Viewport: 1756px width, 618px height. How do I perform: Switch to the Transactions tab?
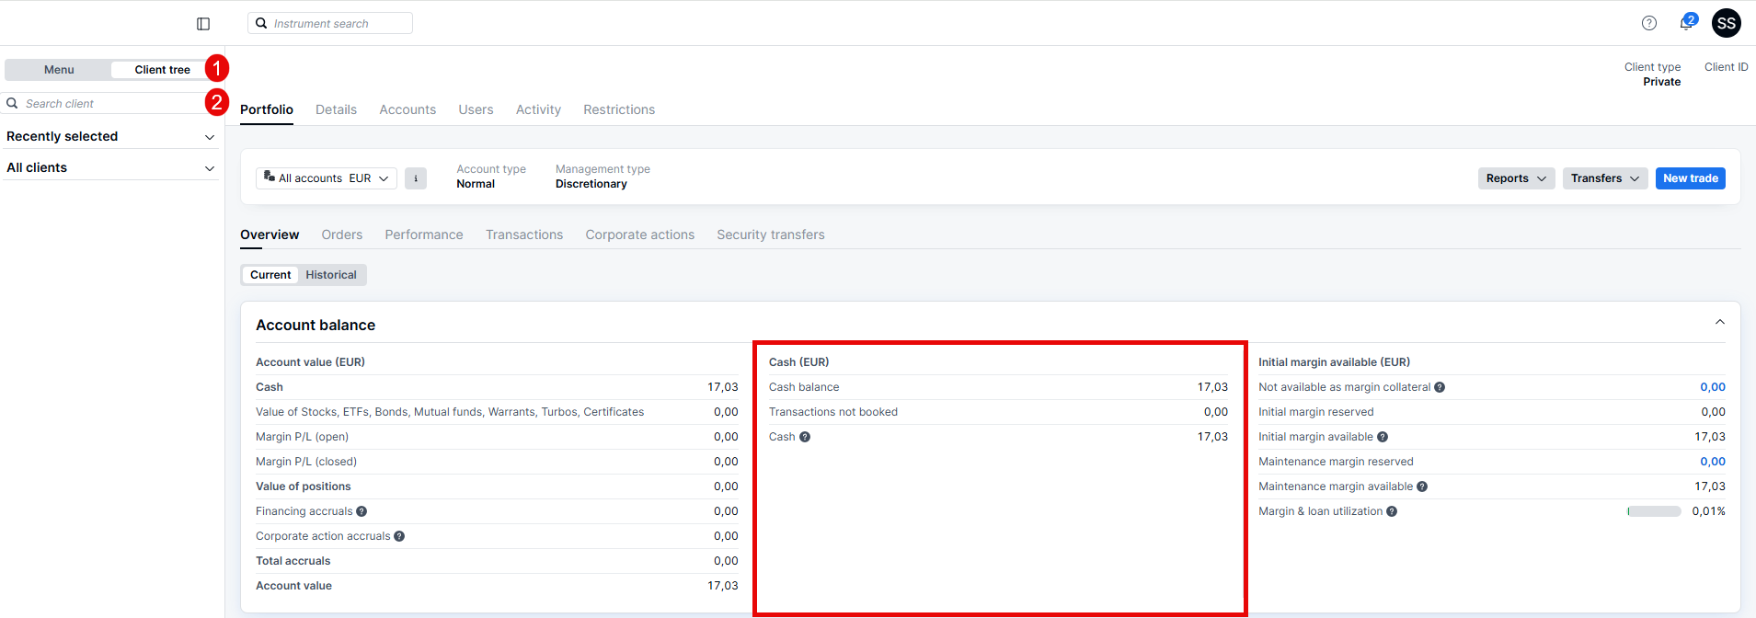click(x=523, y=235)
